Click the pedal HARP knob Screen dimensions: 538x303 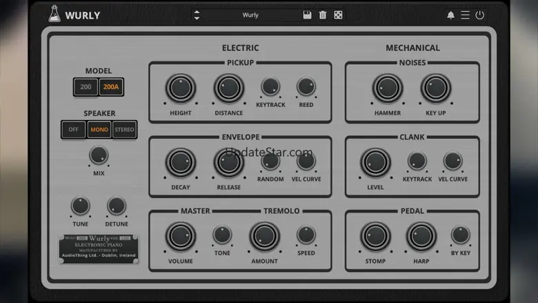point(421,237)
